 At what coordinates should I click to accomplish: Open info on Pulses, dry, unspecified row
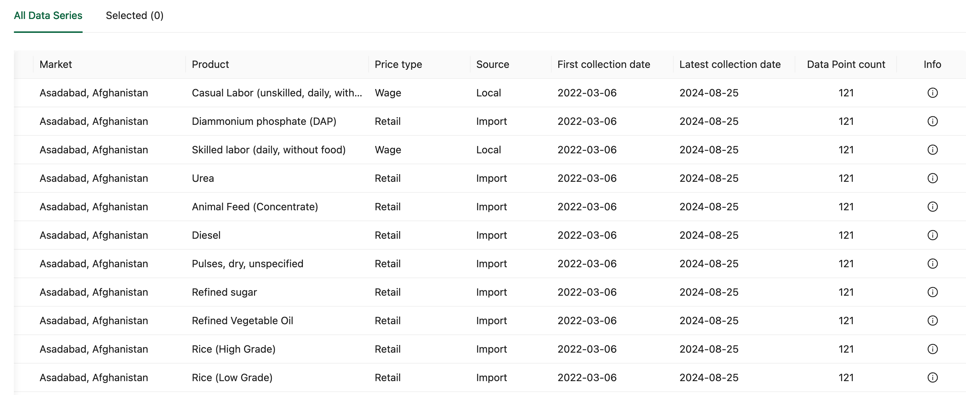[933, 264]
